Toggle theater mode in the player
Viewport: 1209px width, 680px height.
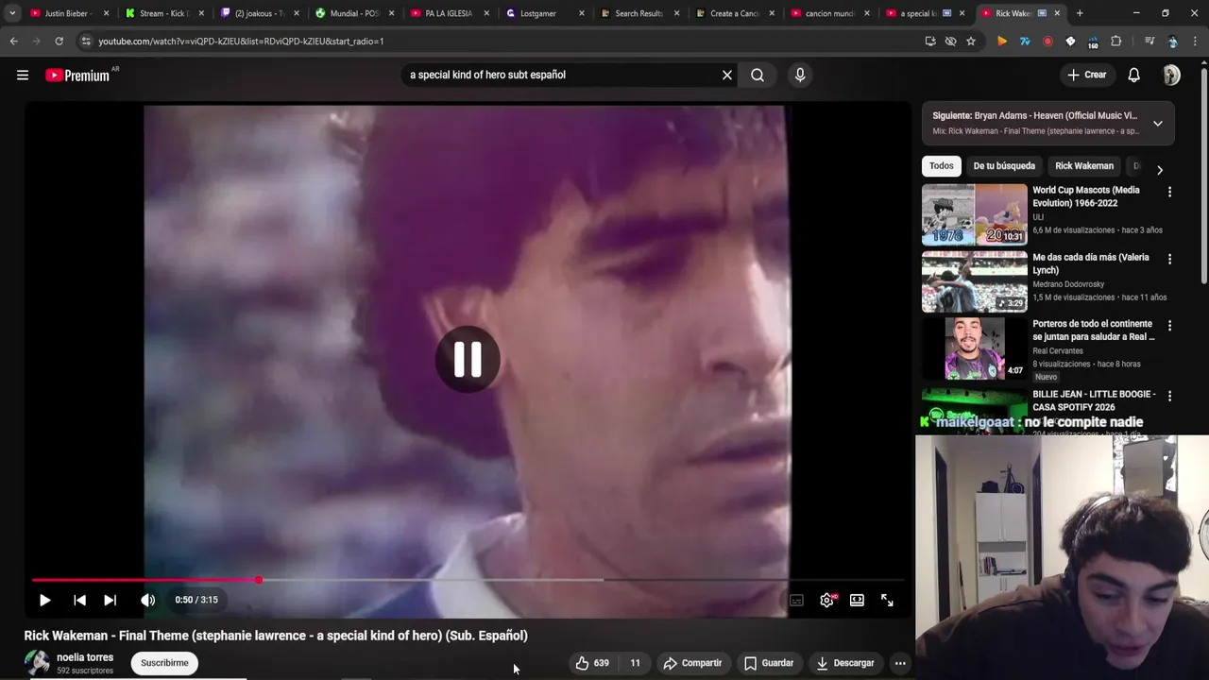click(857, 600)
